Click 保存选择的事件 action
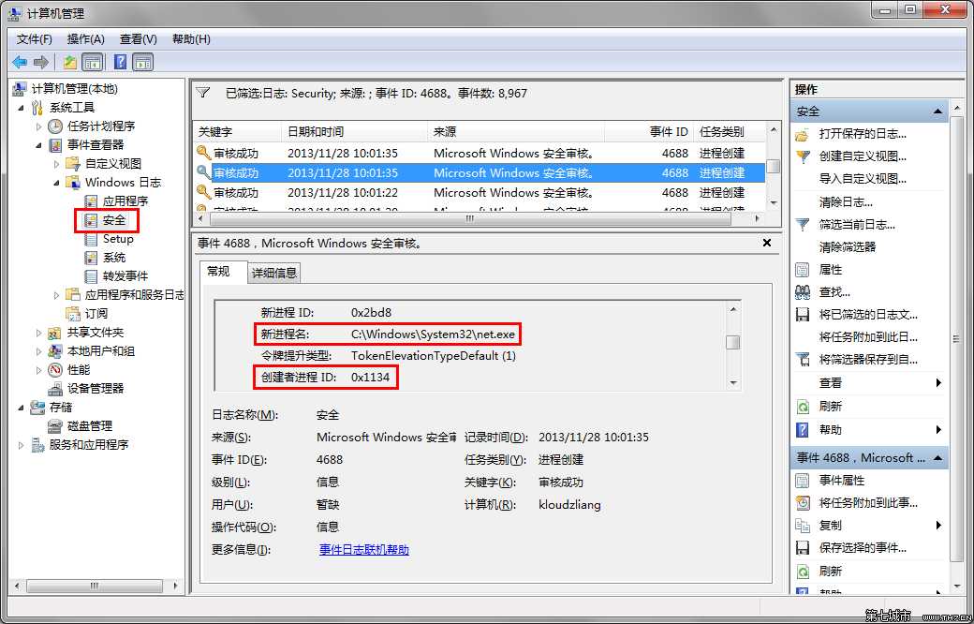The width and height of the screenshot is (974, 624). click(863, 548)
